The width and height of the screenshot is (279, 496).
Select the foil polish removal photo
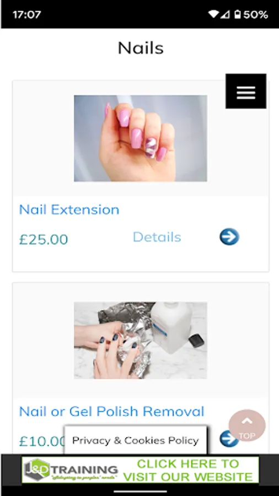(141, 341)
